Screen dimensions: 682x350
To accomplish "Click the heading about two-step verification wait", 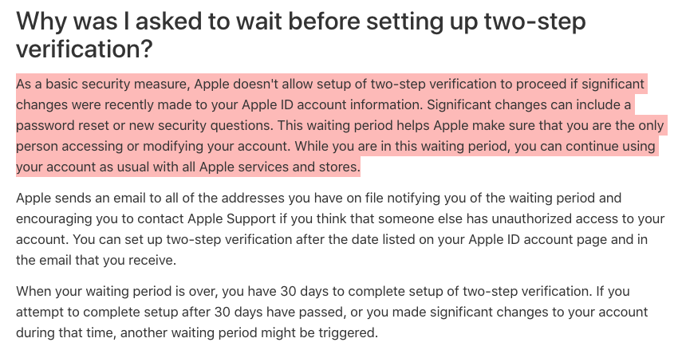I will (x=301, y=36).
